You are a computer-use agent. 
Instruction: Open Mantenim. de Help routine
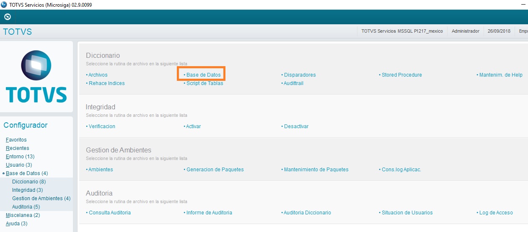point(501,75)
